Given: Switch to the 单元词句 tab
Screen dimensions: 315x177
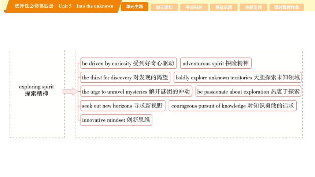Looking at the screenshot, I should click(x=164, y=7).
